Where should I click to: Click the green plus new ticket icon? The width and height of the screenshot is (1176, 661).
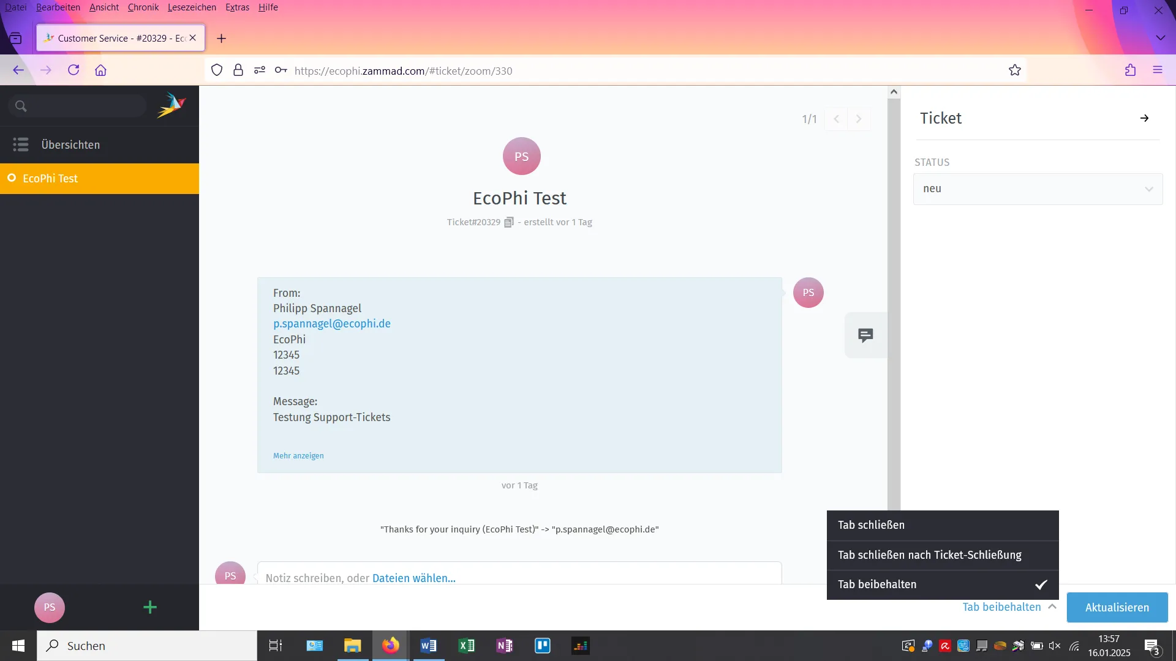pyautogui.click(x=150, y=607)
